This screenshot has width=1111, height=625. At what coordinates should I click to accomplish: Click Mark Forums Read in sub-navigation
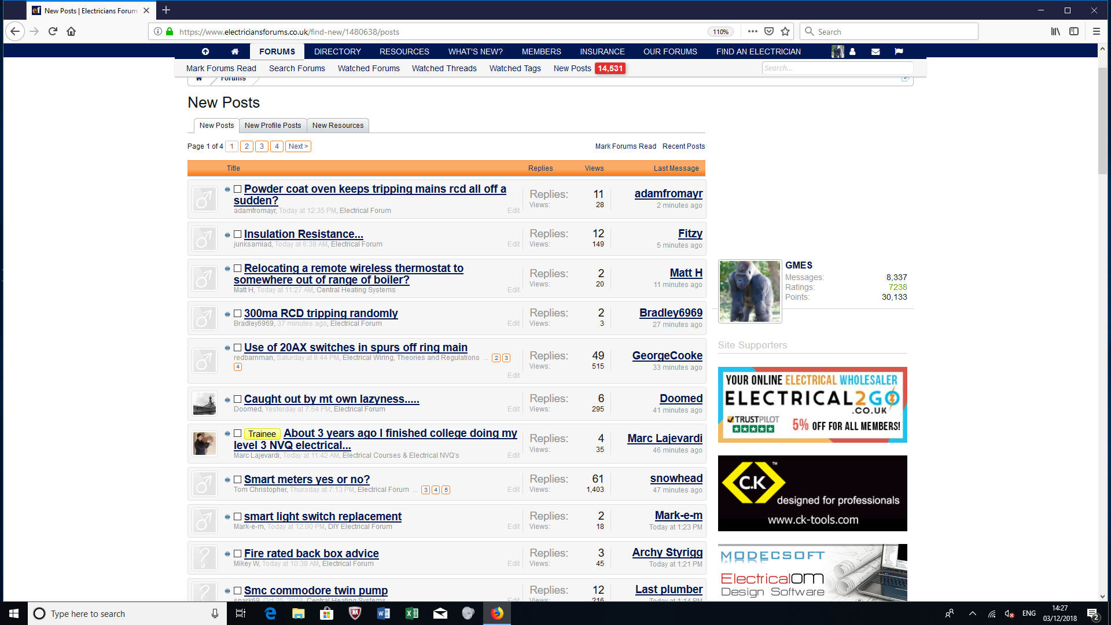pyautogui.click(x=221, y=68)
